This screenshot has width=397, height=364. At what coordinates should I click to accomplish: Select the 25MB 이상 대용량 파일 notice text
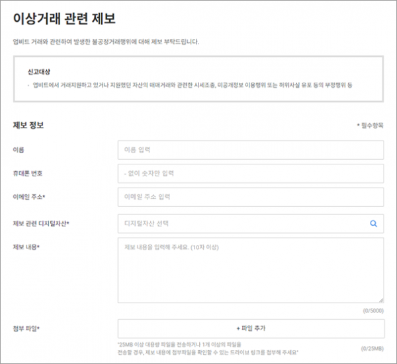[x=208, y=348]
